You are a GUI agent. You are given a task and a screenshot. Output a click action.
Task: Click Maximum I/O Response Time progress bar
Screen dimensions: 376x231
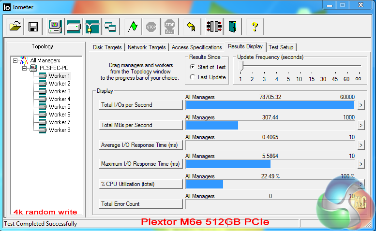tap(270, 164)
